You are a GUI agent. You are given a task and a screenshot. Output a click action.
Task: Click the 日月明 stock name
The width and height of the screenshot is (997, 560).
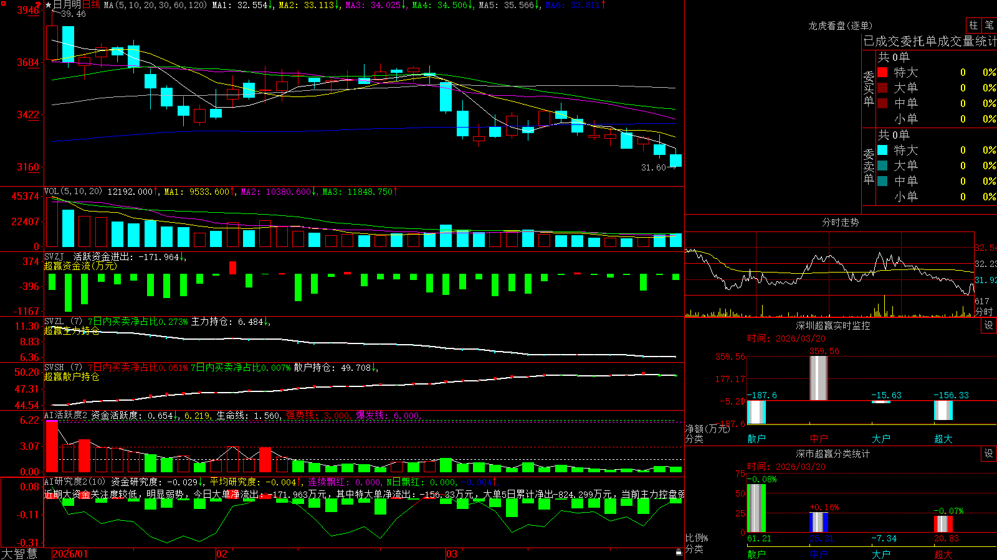[x=67, y=5]
